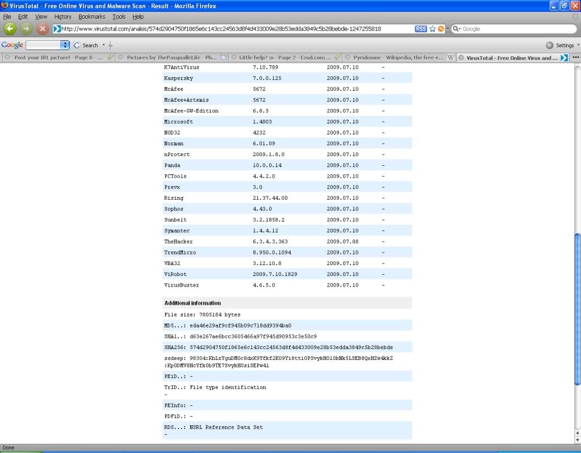Open the History menu
The width and height of the screenshot is (581, 453).
(x=63, y=17)
